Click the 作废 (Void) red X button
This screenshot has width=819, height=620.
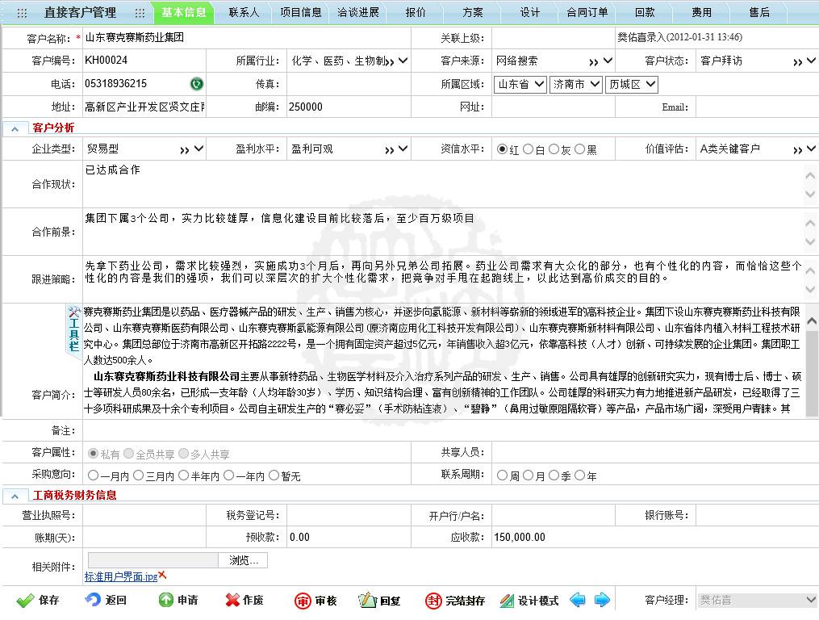244,601
